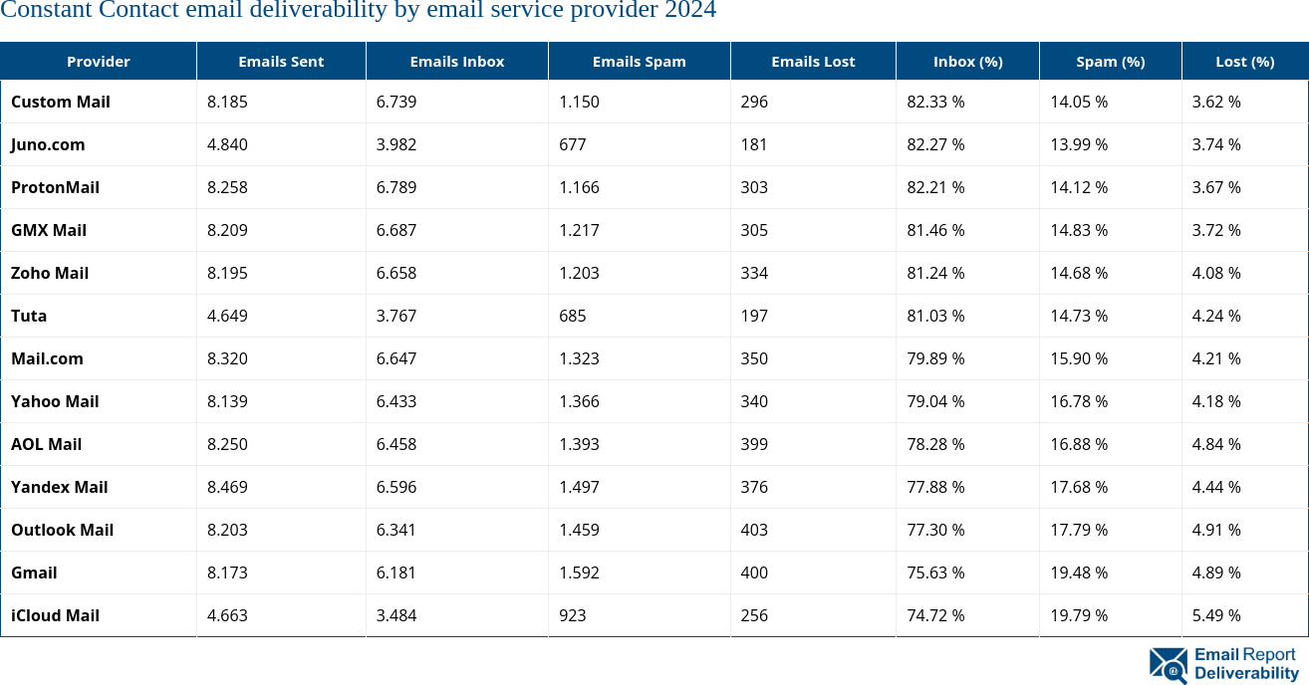Click Yahoo Mail's emails inbox value 6.433
The height and width of the screenshot is (685, 1309).
pyautogui.click(x=396, y=401)
